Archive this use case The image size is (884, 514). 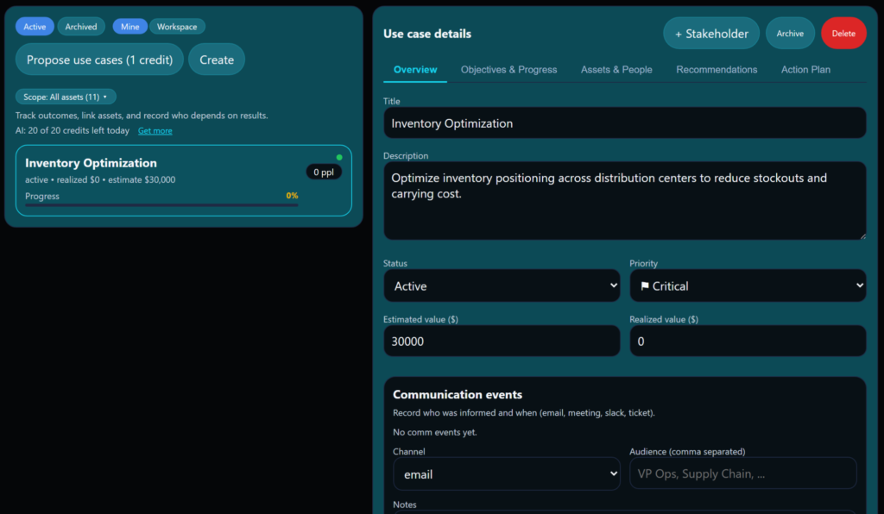coord(790,34)
